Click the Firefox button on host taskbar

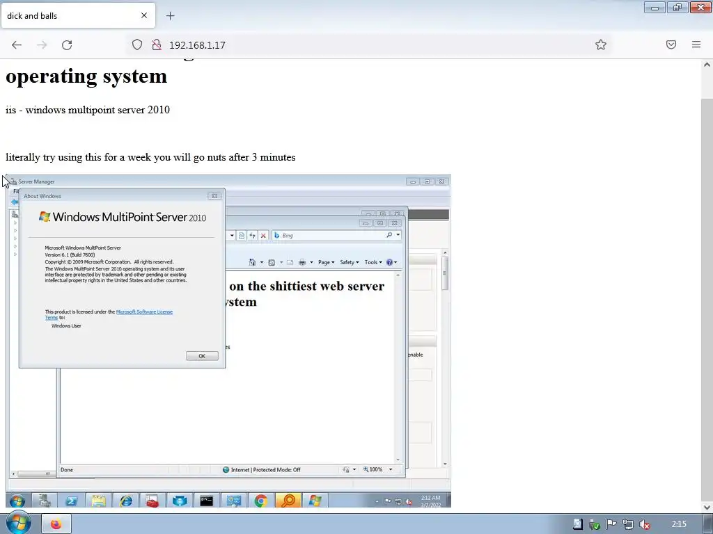tap(56, 524)
